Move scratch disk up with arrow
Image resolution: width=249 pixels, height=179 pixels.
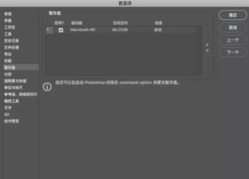pyautogui.click(x=207, y=45)
